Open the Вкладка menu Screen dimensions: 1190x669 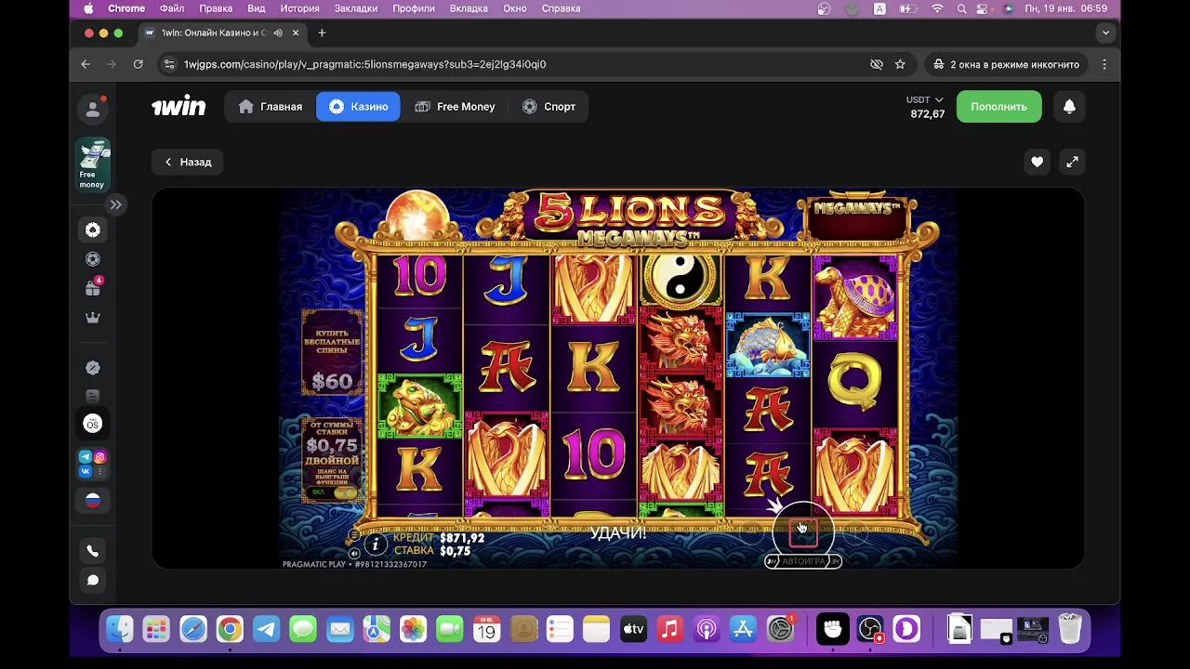coord(469,8)
